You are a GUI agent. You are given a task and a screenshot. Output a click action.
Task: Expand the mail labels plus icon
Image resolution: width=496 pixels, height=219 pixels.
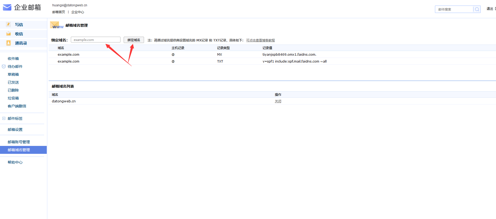(4, 118)
